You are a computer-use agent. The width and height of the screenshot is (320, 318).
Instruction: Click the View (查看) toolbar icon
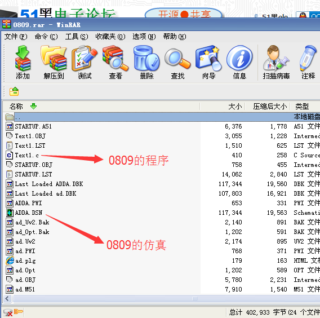115,58
